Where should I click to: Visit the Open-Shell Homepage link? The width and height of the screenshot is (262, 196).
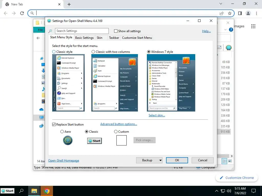click(64, 160)
